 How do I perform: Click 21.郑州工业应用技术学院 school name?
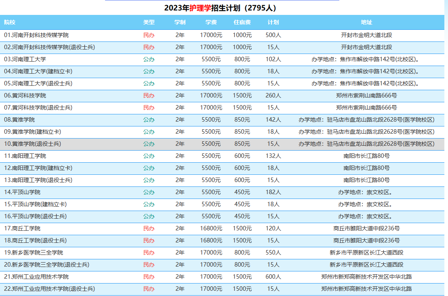point(36,277)
